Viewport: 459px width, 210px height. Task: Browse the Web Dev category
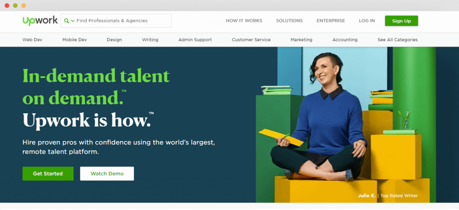point(32,40)
